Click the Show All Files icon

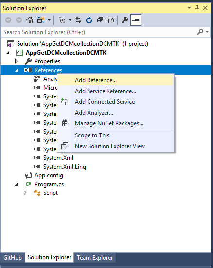coord(110,20)
